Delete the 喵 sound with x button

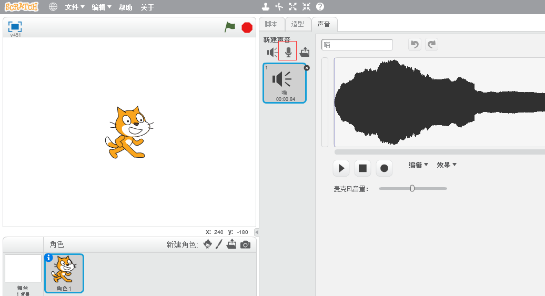(x=307, y=68)
